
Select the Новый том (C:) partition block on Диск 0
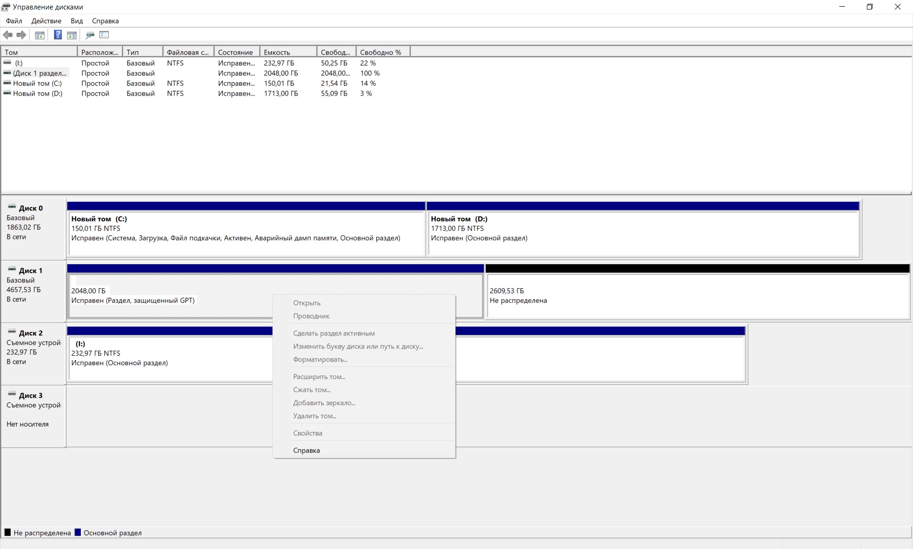246,230
